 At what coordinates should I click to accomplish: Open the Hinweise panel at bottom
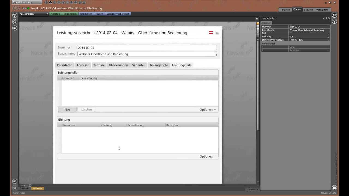click(x=252, y=189)
